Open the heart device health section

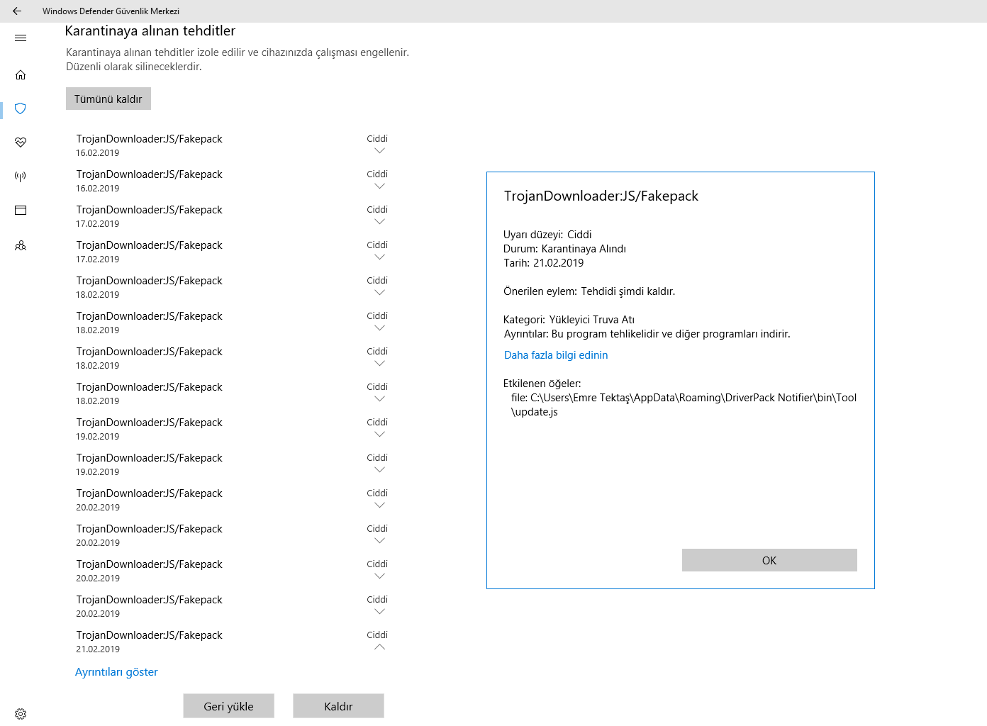(x=21, y=143)
